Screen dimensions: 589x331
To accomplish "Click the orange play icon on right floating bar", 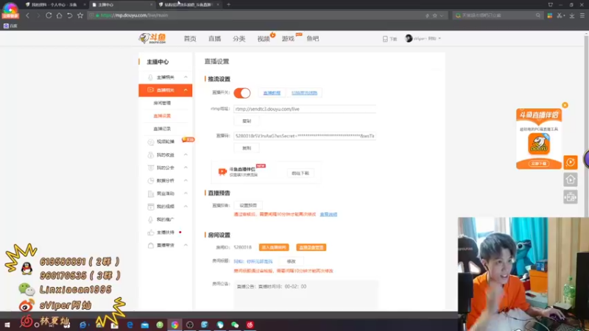I will click(x=570, y=162).
